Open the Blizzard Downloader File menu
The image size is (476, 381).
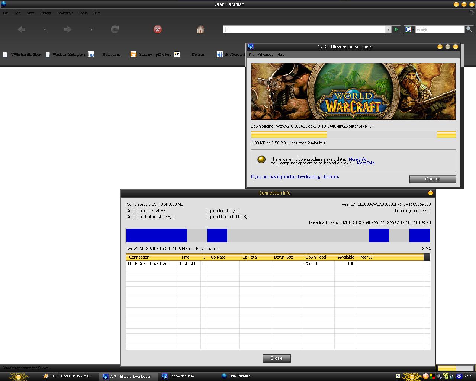251,55
